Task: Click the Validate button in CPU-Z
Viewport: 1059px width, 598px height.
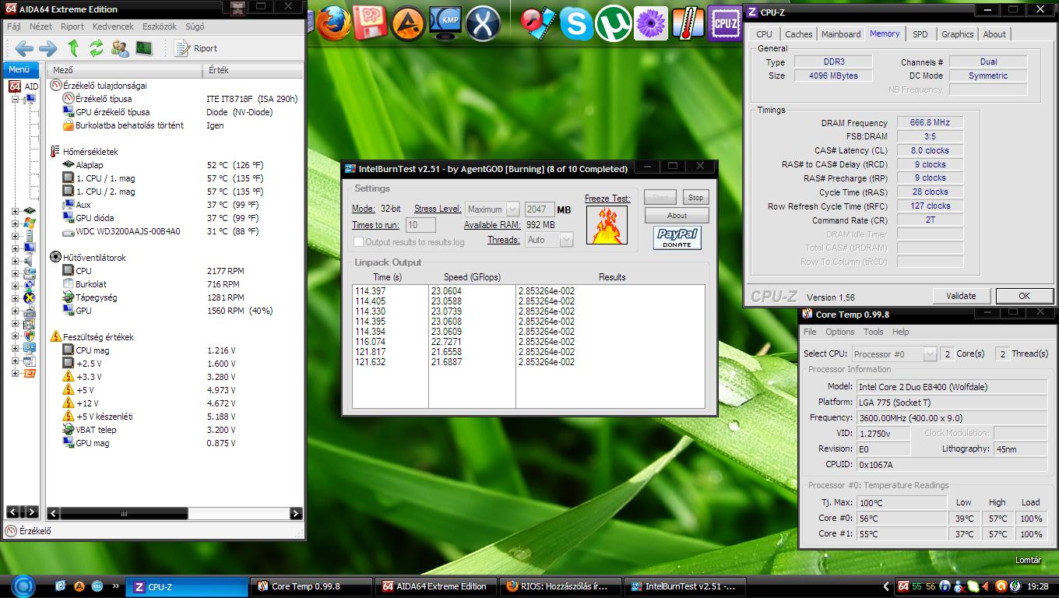Action: click(x=961, y=296)
